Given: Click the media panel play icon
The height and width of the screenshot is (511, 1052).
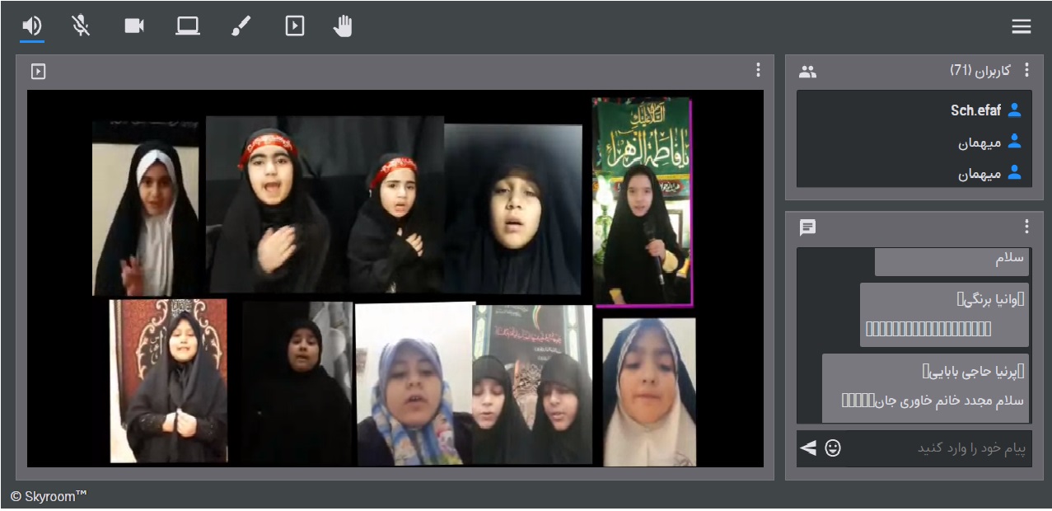Looking at the screenshot, I should click(38, 72).
